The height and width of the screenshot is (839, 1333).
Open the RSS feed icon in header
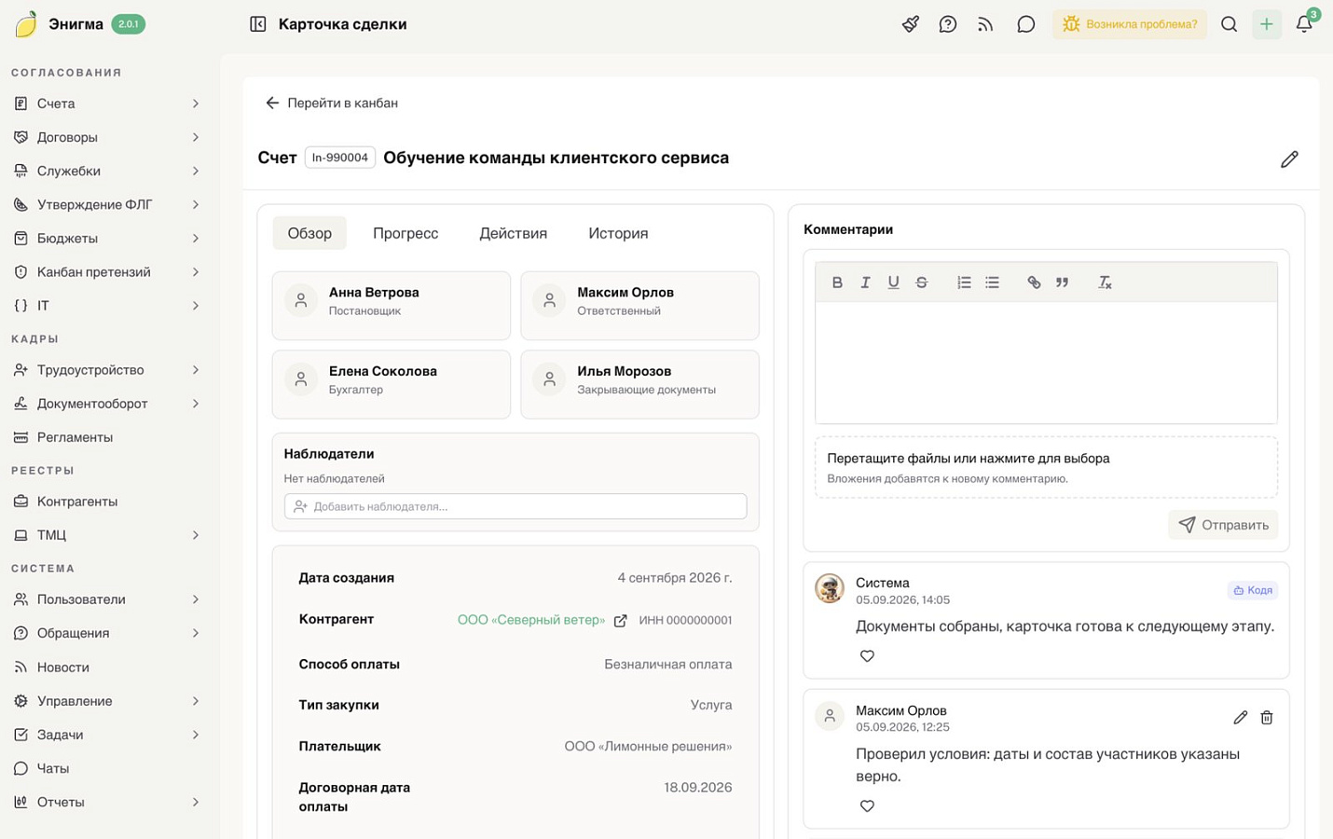click(x=985, y=24)
